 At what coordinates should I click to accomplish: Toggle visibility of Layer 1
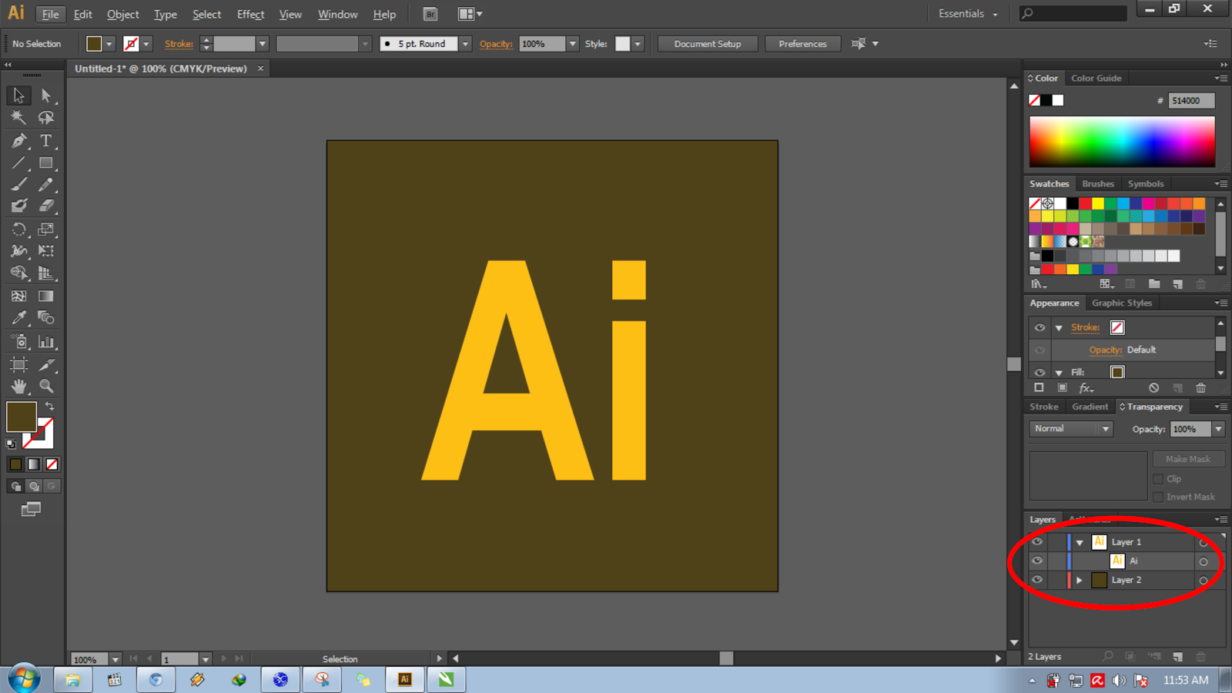pyautogui.click(x=1037, y=541)
